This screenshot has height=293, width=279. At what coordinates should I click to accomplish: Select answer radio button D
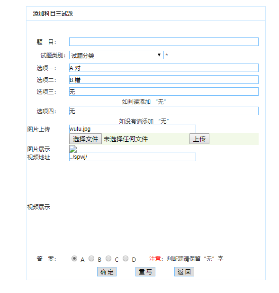point(126,258)
